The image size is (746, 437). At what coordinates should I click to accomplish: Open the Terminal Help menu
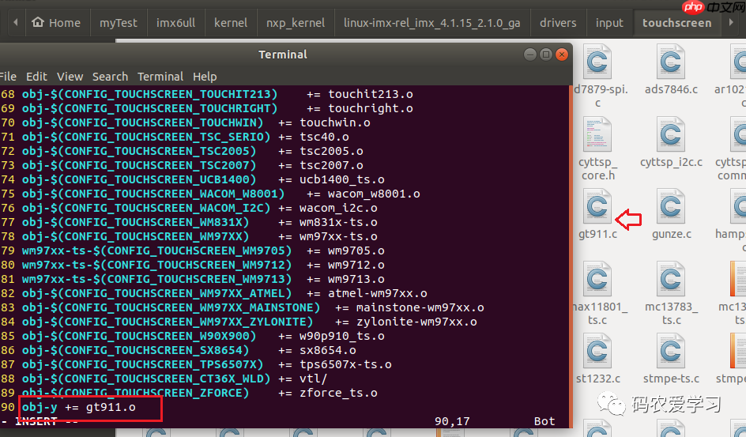[205, 77]
